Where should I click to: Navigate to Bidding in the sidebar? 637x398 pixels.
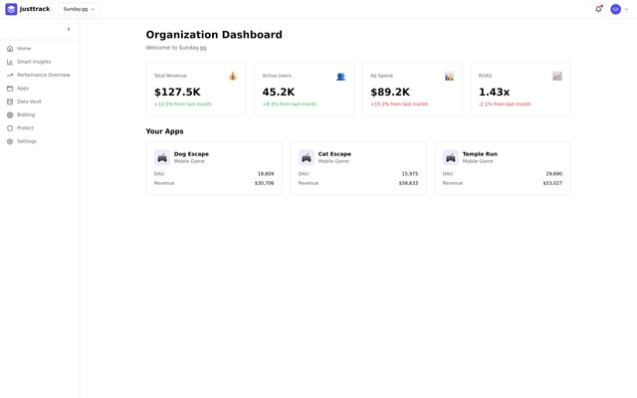point(26,114)
